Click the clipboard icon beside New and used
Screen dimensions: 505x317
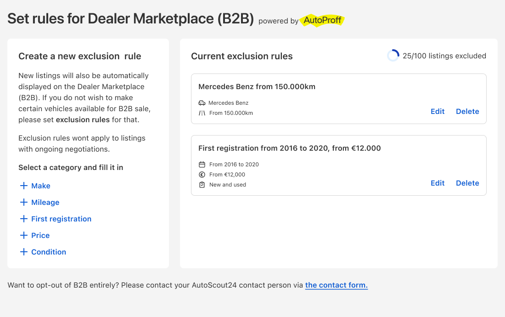(202, 185)
